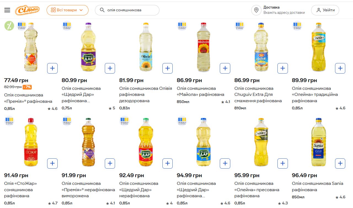
Task: Click the Сільпо logo
Action: (x=27, y=10)
